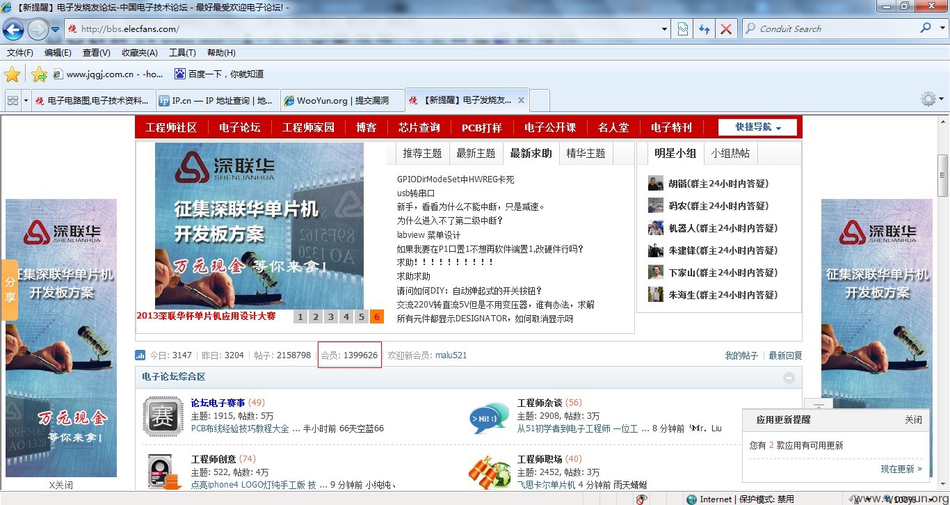Select the 精华主题 tab
950x505 pixels.
[x=586, y=153]
